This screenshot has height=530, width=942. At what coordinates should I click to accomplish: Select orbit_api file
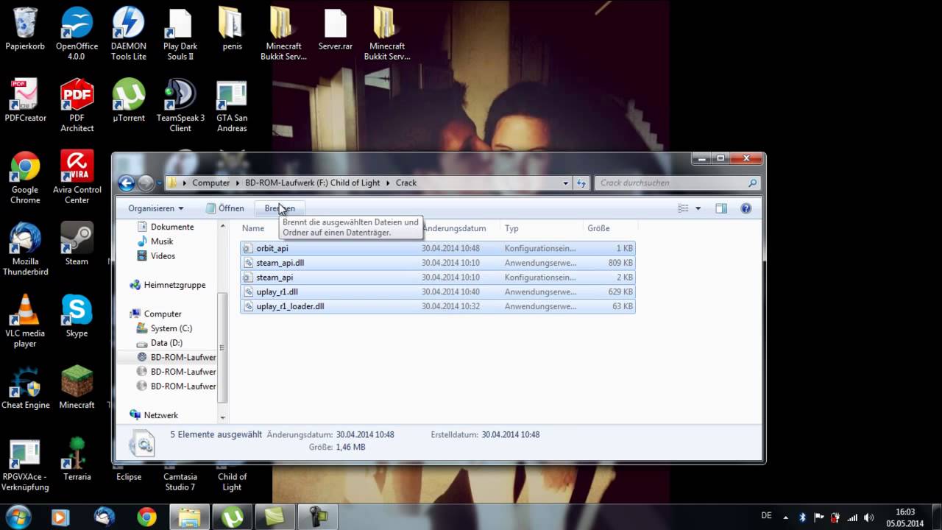[x=438, y=249]
